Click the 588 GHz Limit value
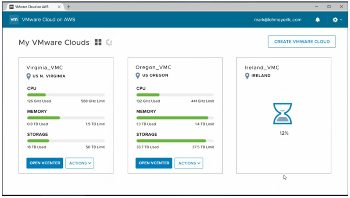The width and height of the screenshot is (350, 198). click(93, 101)
